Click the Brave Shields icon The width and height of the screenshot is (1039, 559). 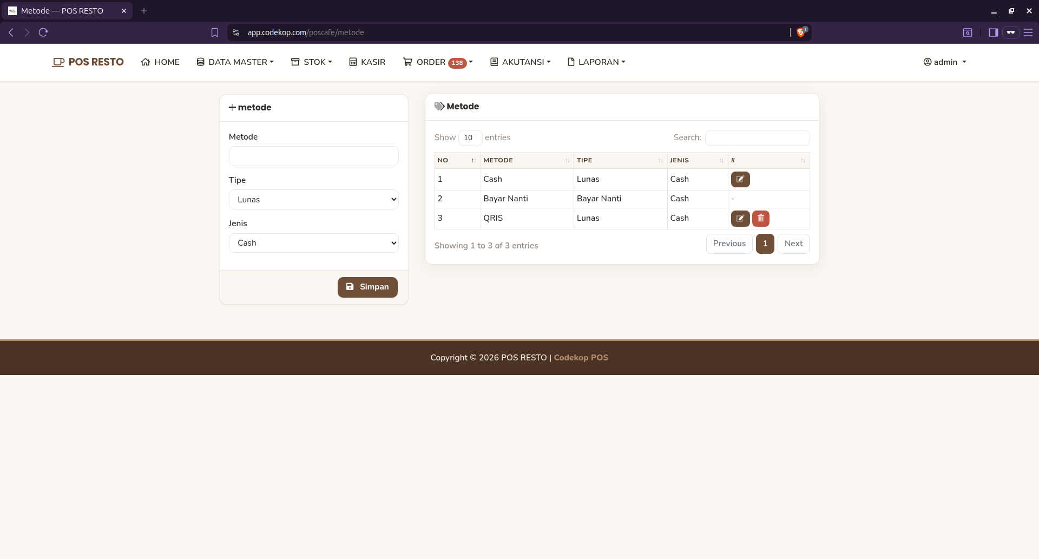tap(801, 32)
